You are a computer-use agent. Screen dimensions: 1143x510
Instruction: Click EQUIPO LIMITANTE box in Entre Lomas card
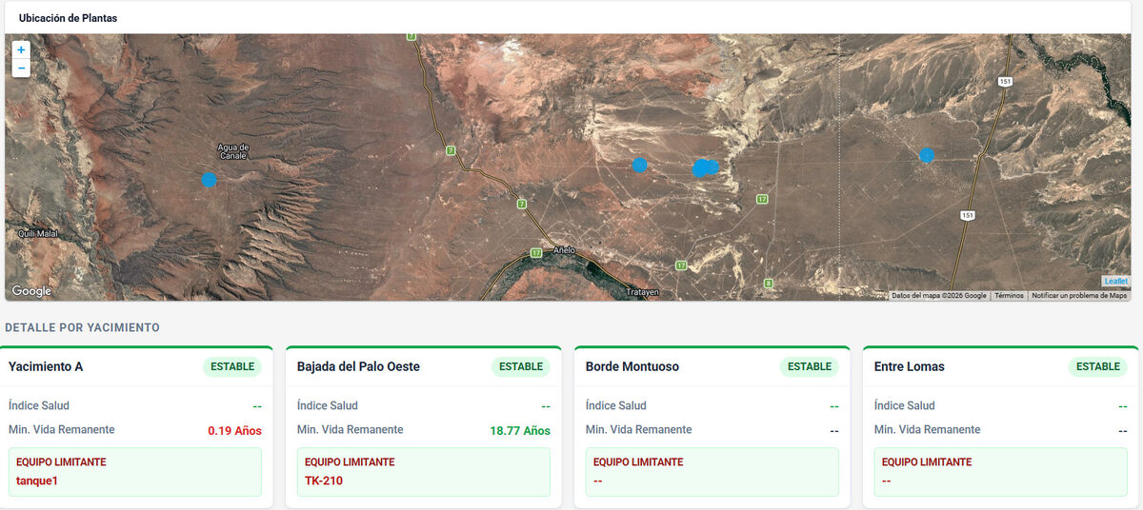[x=1001, y=472]
